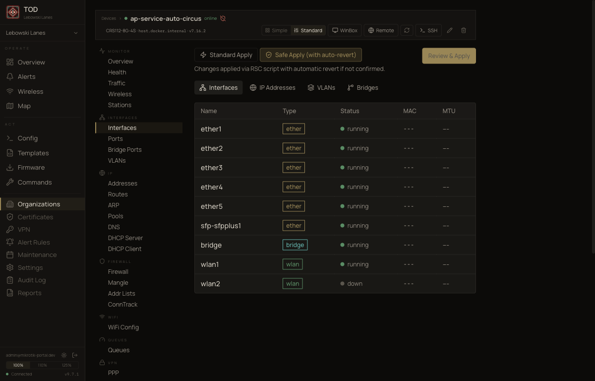Expand the Lebowski Lanes organization dropdown
Viewport: 595px width, 381px height.
click(42, 32)
